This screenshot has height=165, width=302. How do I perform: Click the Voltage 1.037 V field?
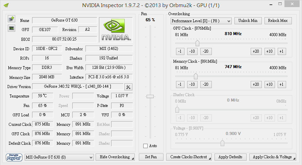(122, 96)
